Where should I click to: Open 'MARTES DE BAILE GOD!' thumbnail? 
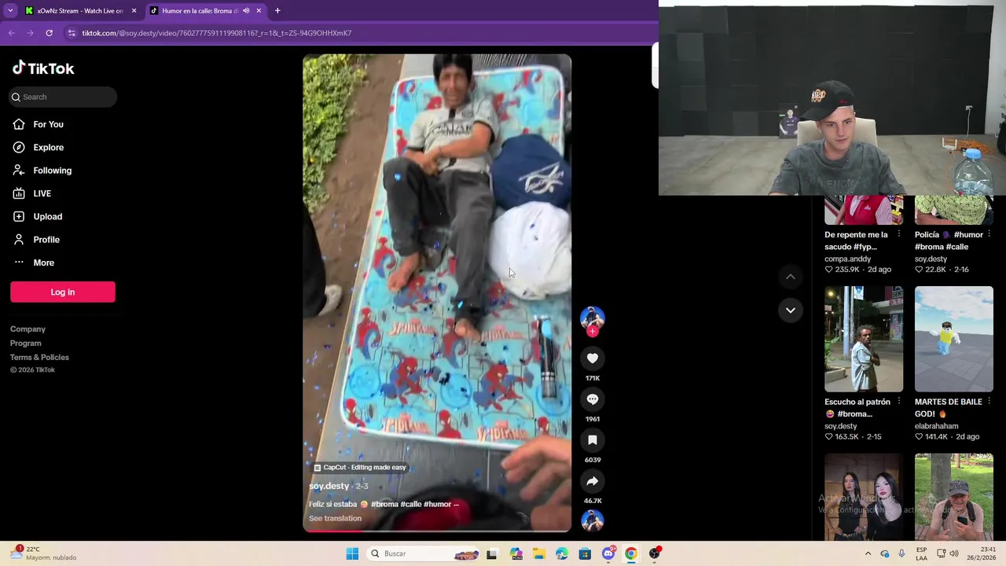pos(954,339)
